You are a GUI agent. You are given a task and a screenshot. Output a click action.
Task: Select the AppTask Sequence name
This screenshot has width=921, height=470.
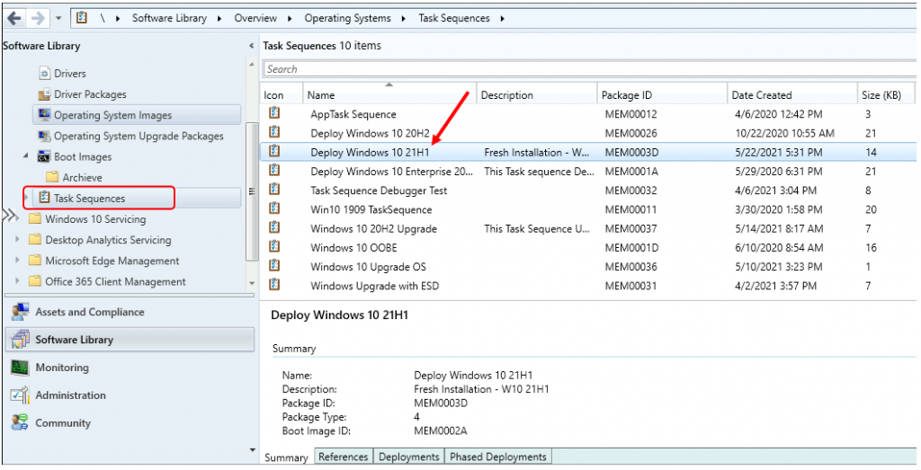(x=353, y=114)
